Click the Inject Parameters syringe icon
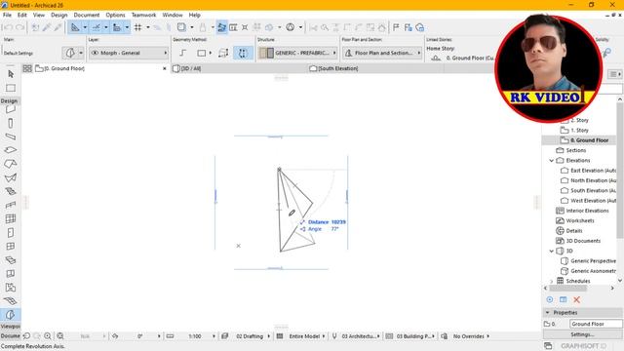The image size is (624, 351). point(58,27)
